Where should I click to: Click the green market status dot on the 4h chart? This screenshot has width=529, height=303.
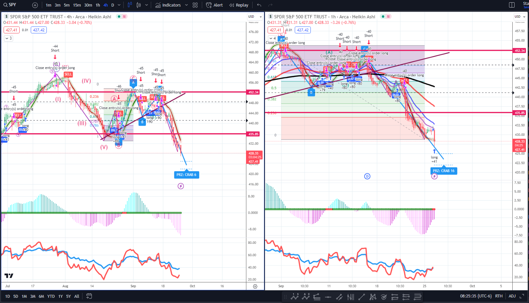[x=119, y=17]
